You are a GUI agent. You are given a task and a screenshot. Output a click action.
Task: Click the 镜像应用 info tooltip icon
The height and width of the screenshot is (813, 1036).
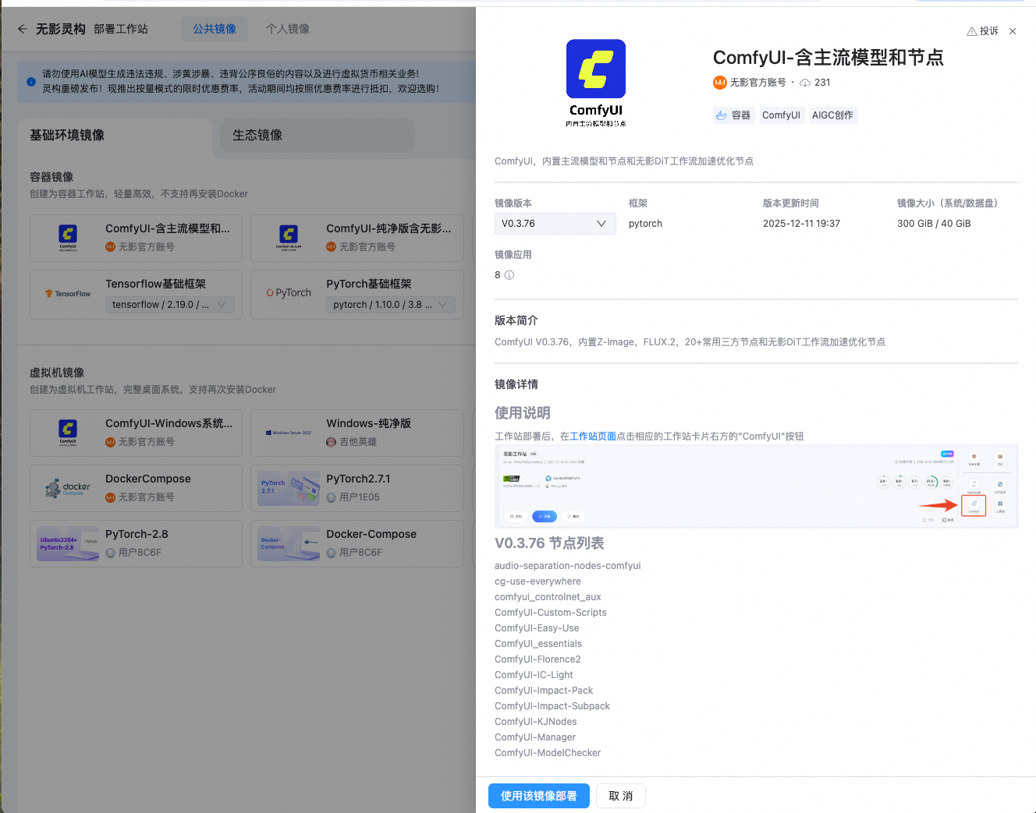point(509,274)
